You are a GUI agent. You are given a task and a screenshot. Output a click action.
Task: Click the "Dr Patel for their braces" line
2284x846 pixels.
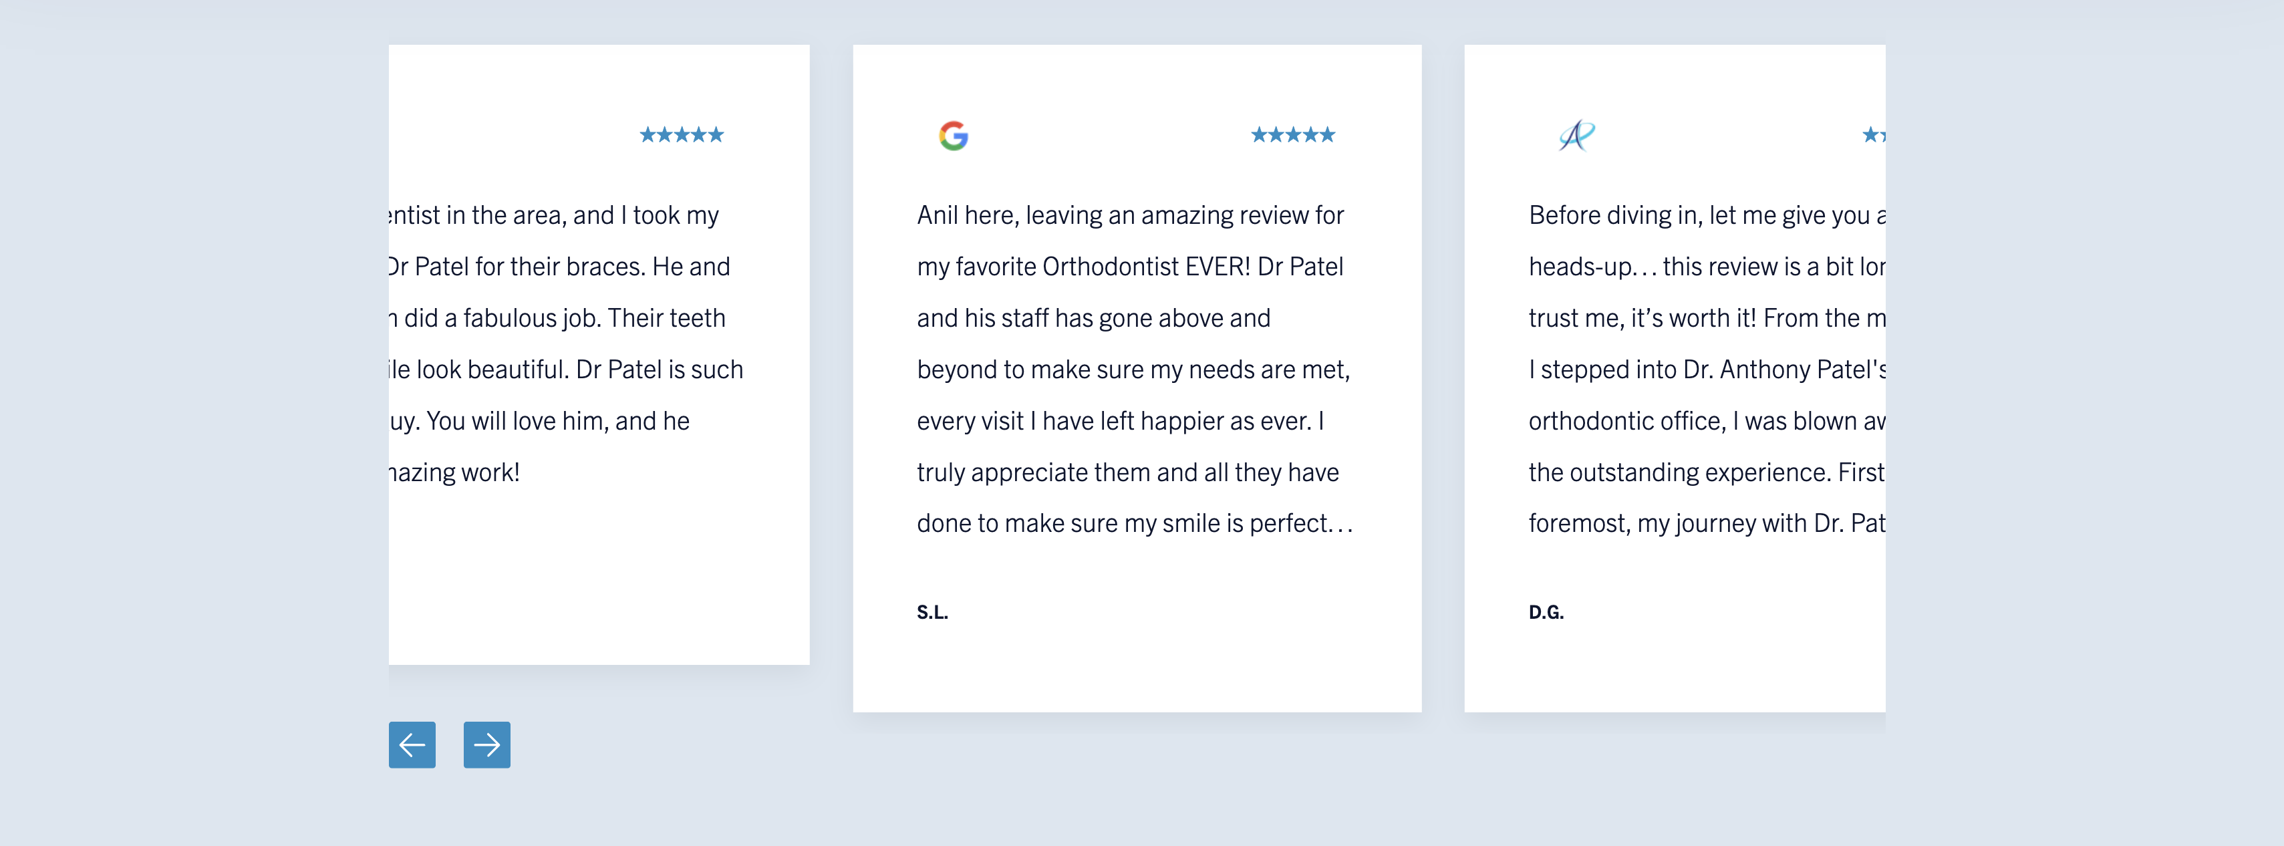click(559, 267)
